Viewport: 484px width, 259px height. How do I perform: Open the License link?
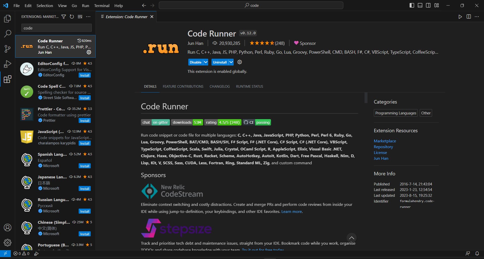(380, 152)
